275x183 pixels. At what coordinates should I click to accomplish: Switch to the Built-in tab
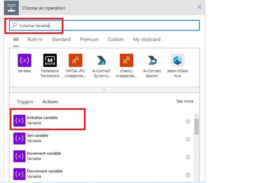click(35, 39)
